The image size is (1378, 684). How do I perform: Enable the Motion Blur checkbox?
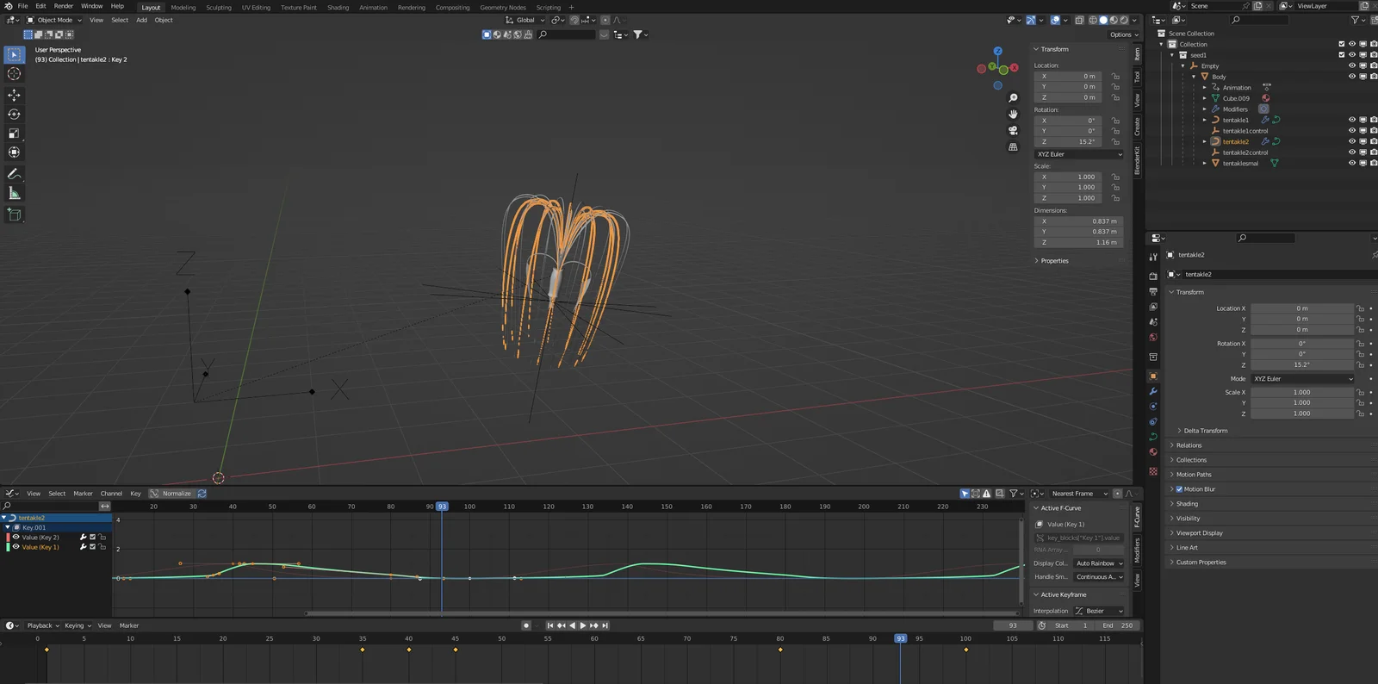pos(1179,489)
